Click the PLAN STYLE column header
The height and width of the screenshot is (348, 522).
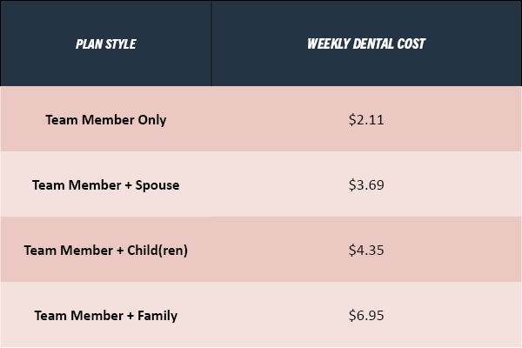click(x=106, y=44)
